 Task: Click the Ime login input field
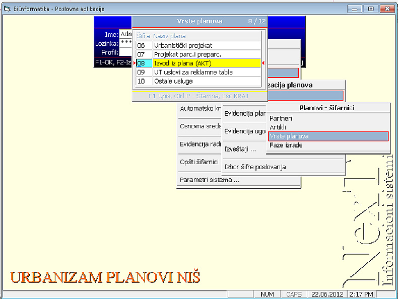coord(126,34)
